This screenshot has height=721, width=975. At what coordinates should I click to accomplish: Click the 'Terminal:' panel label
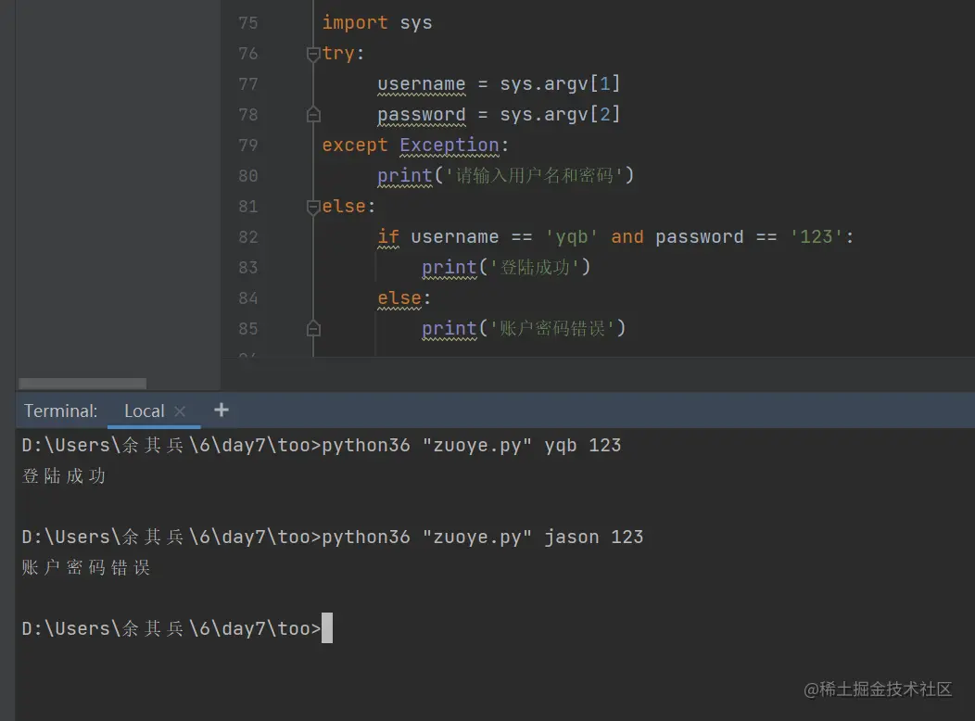tap(61, 411)
